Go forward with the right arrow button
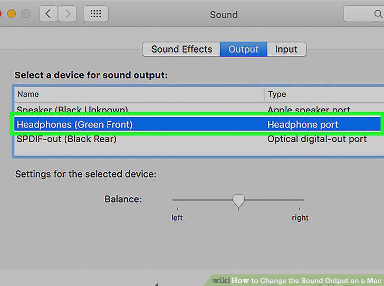 [68, 14]
